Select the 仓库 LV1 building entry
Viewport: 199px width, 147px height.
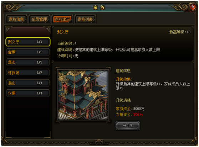click(x=28, y=93)
